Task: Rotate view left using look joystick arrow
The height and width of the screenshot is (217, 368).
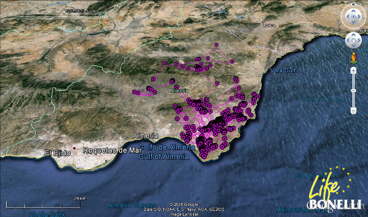Action: [348, 16]
